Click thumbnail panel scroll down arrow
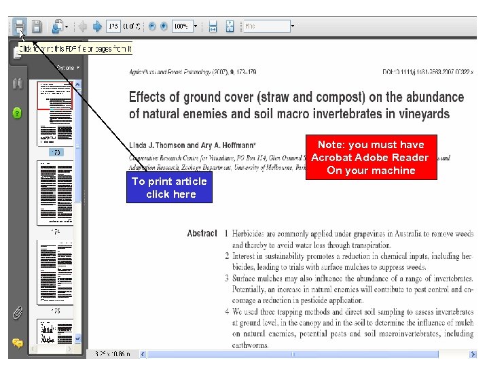489x367 pixels. pos(77,338)
